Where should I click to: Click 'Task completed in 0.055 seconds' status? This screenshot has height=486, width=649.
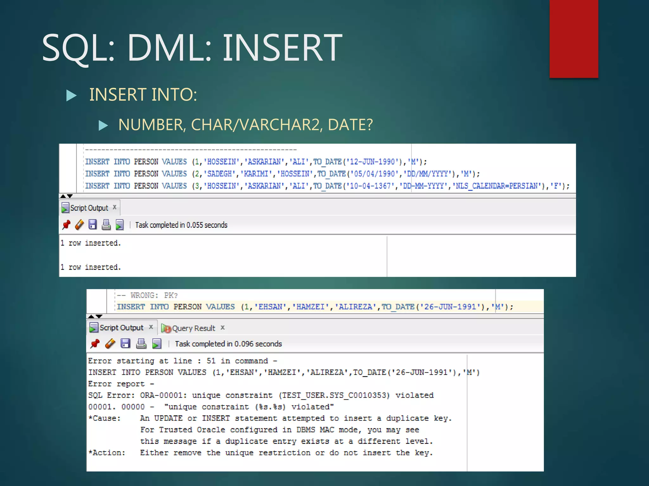(181, 225)
